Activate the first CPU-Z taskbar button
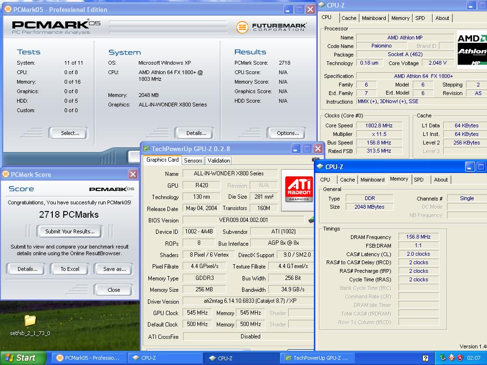487x365 pixels. pyautogui.click(x=165, y=358)
